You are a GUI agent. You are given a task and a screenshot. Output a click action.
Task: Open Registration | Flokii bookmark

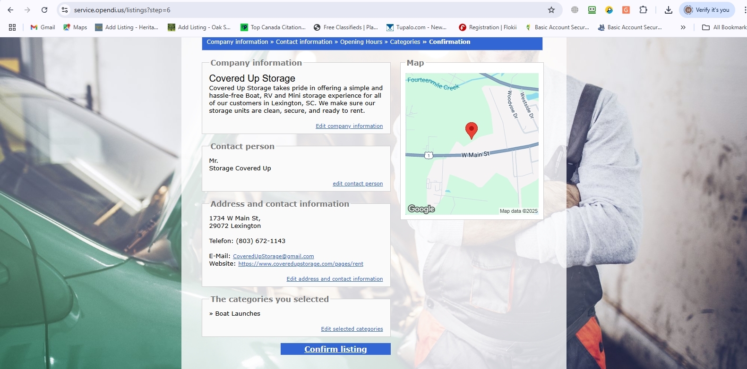[488, 27]
